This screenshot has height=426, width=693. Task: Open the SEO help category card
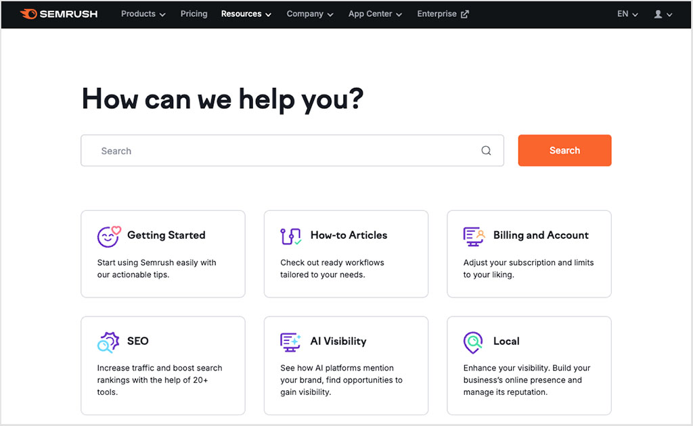162,365
